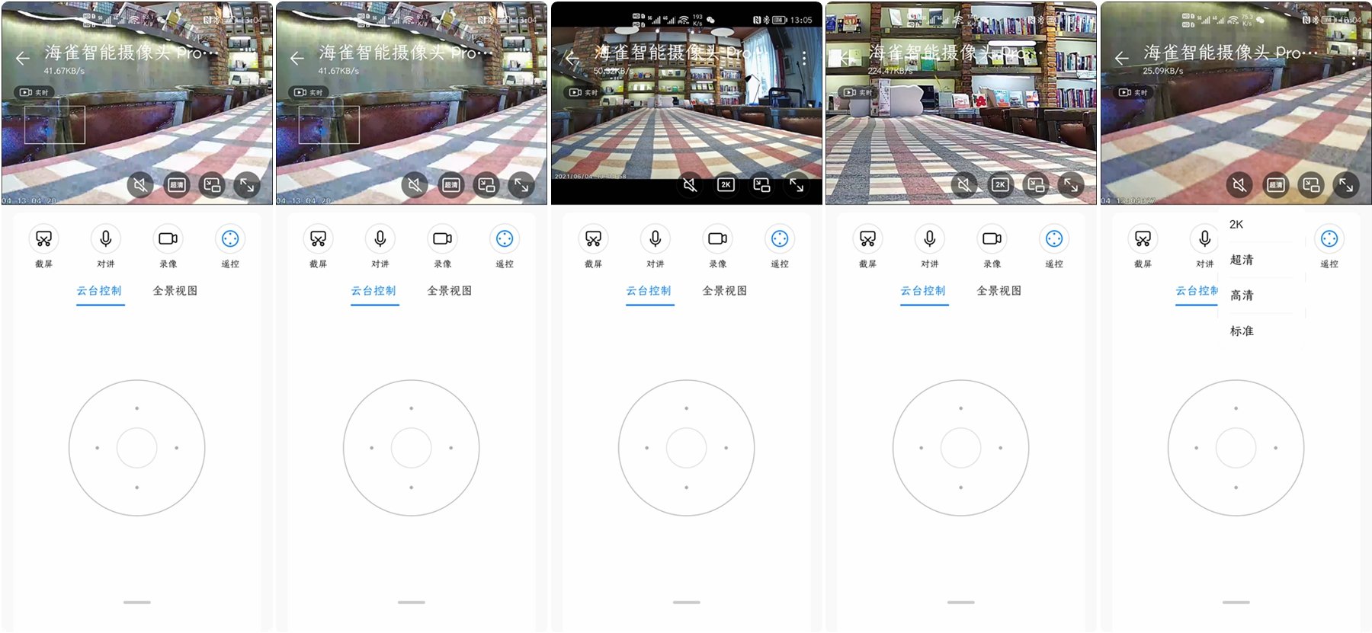Tap the 实时 badge on the 25.09KB/s screen

click(x=1134, y=92)
